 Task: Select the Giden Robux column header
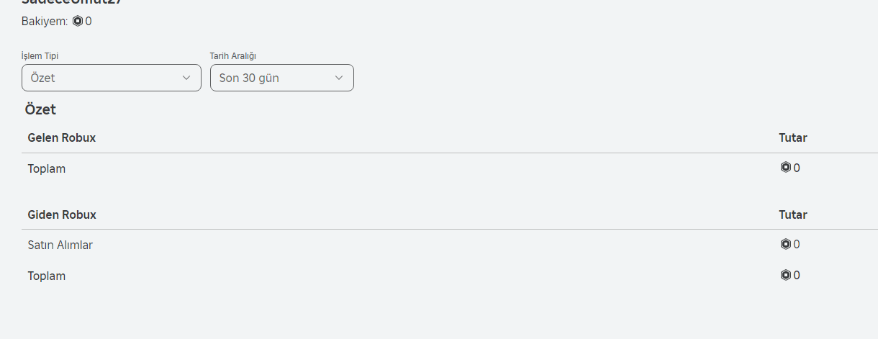tap(62, 214)
